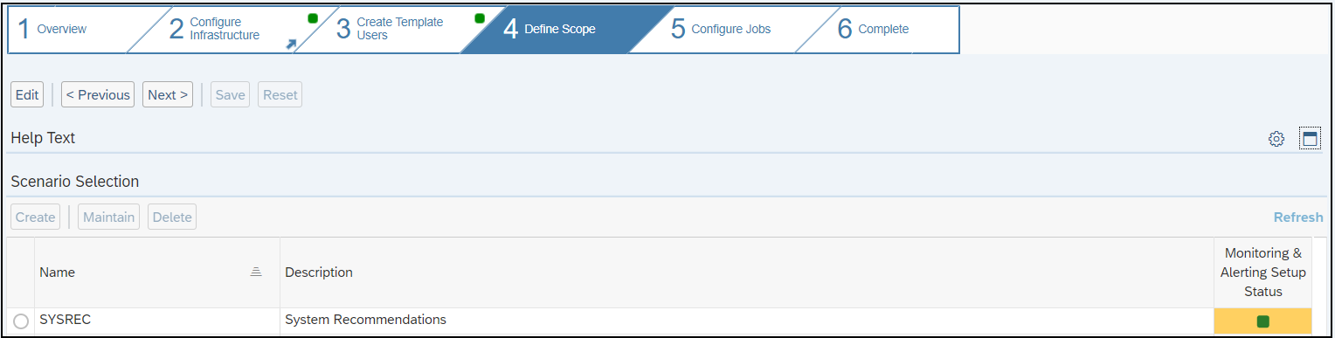The width and height of the screenshot is (1335, 338).
Task: Click green status square on Configure Infrastructure
Action: 313,18
